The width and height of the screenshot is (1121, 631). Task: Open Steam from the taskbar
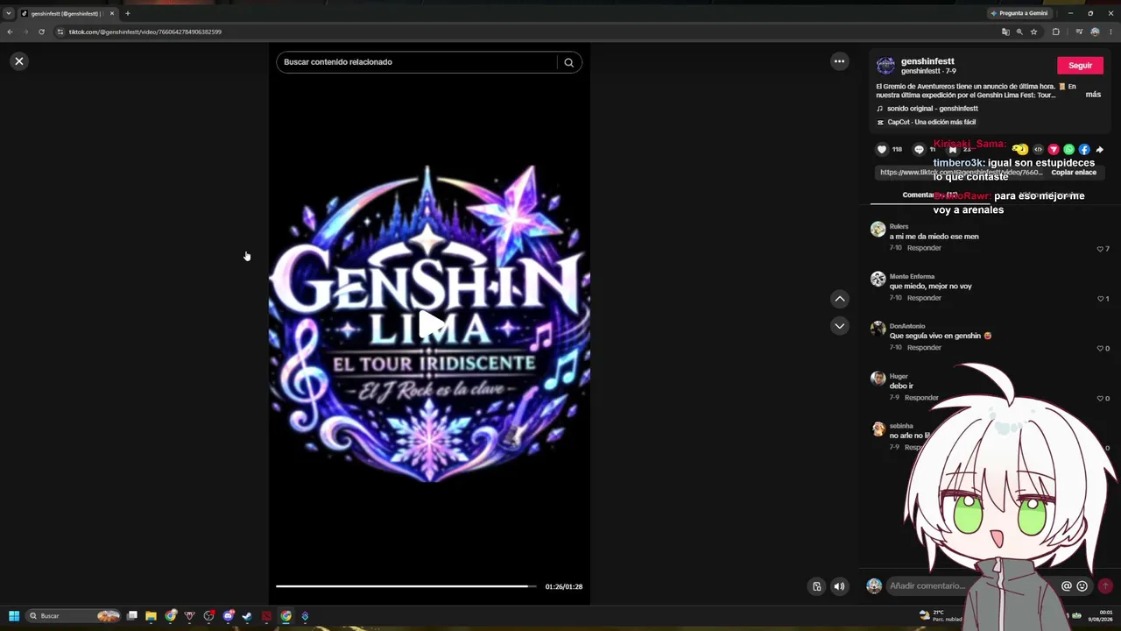[x=247, y=616]
